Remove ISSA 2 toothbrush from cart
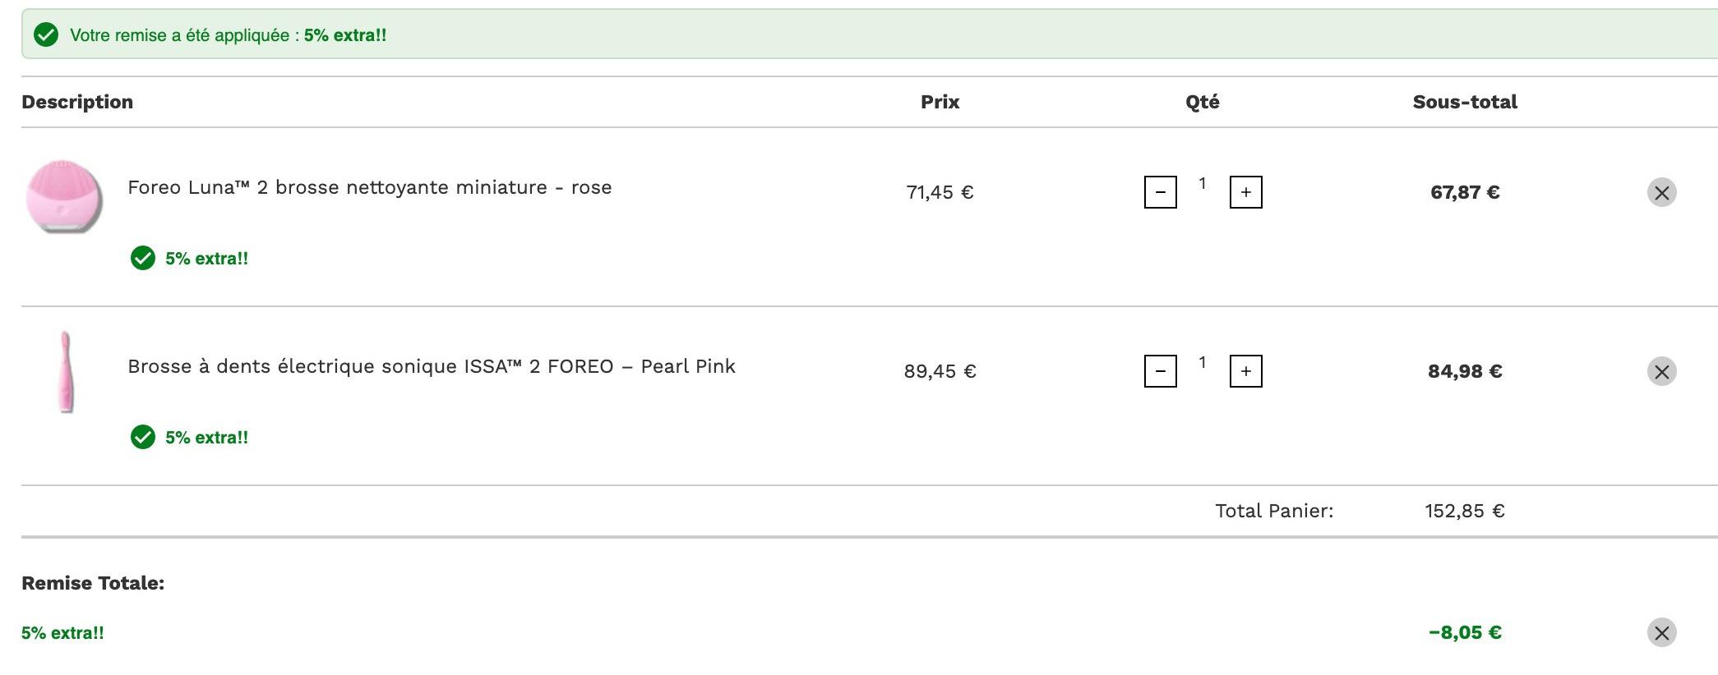This screenshot has height=675, width=1718. 1661,372
